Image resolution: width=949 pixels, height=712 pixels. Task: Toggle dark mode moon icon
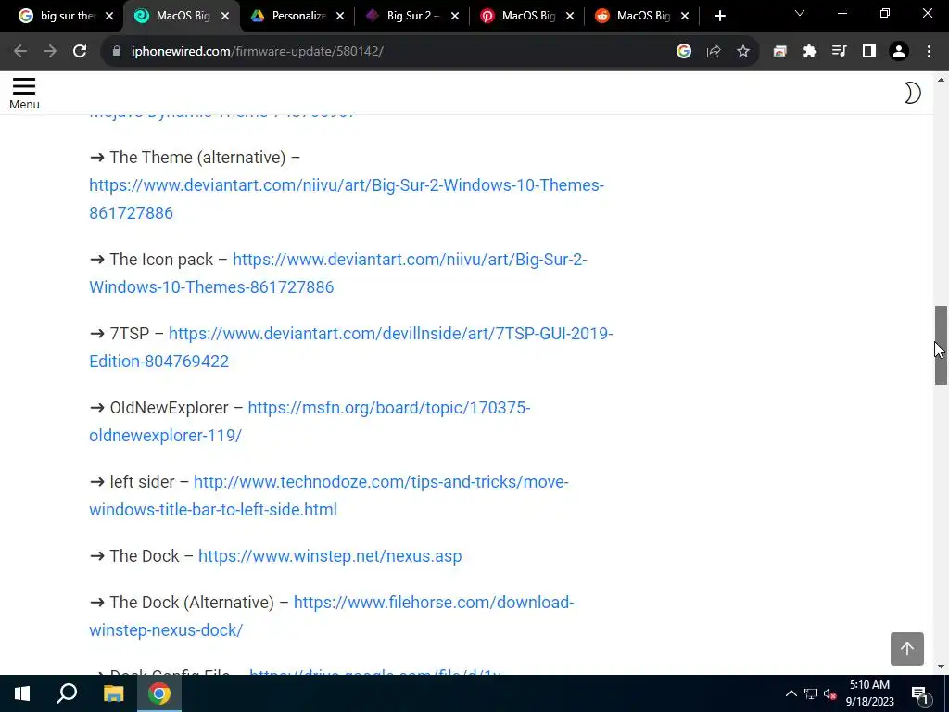coord(912,93)
